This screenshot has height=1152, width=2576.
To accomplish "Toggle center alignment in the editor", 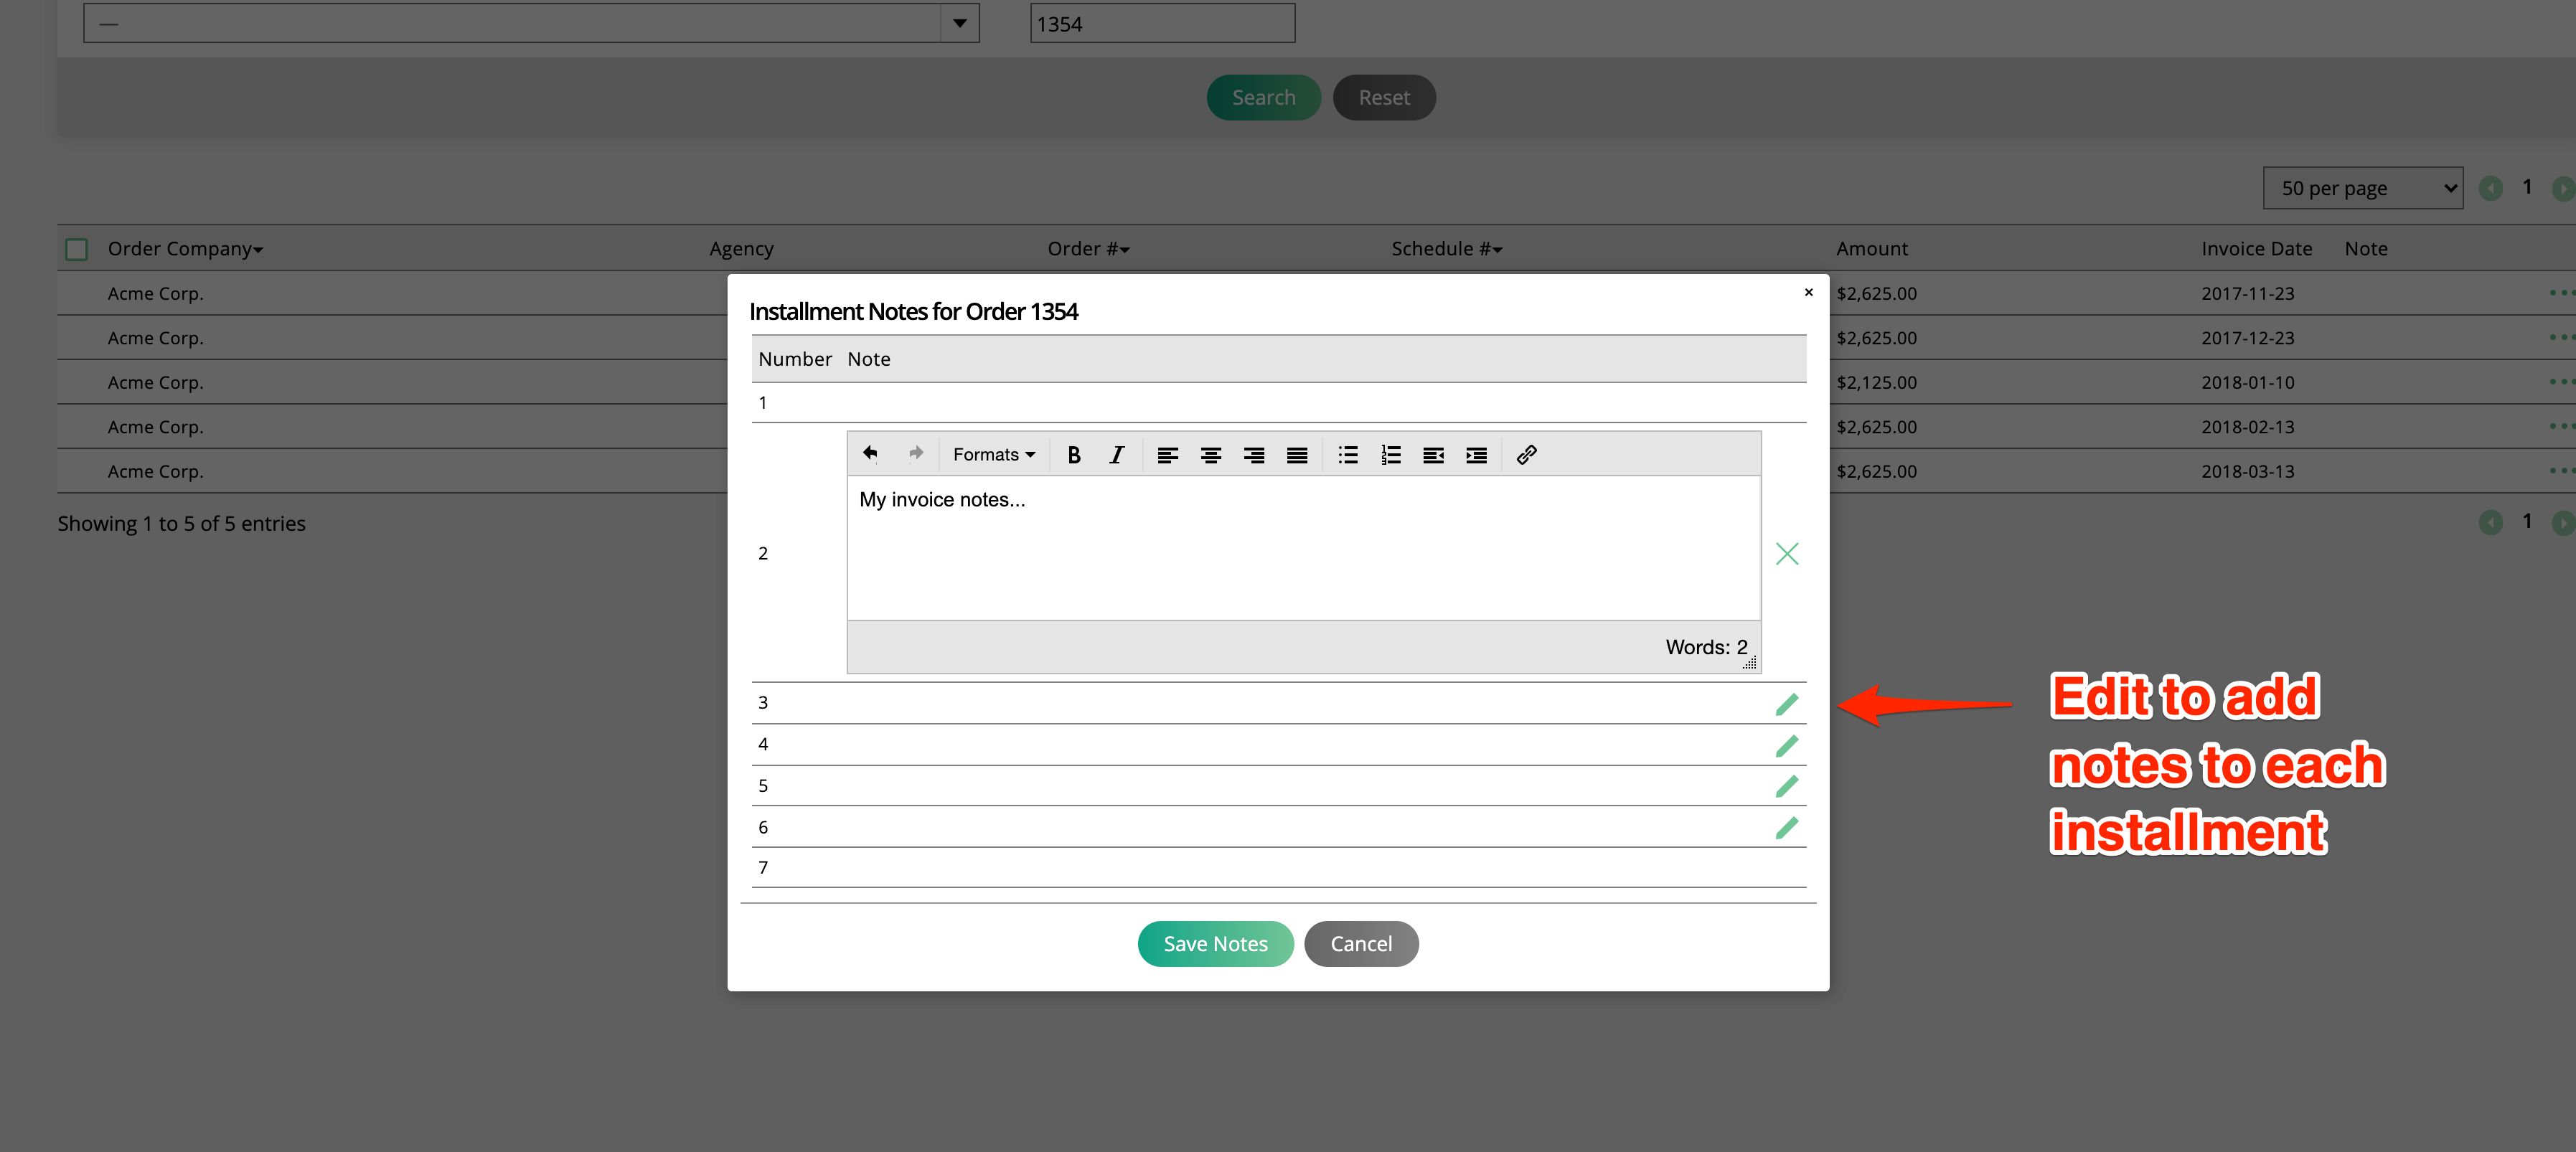I will 1211,454.
